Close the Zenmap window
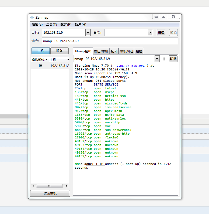Image resolution: width=209 pixels, height=214 pixels. (x=173, y=16)
